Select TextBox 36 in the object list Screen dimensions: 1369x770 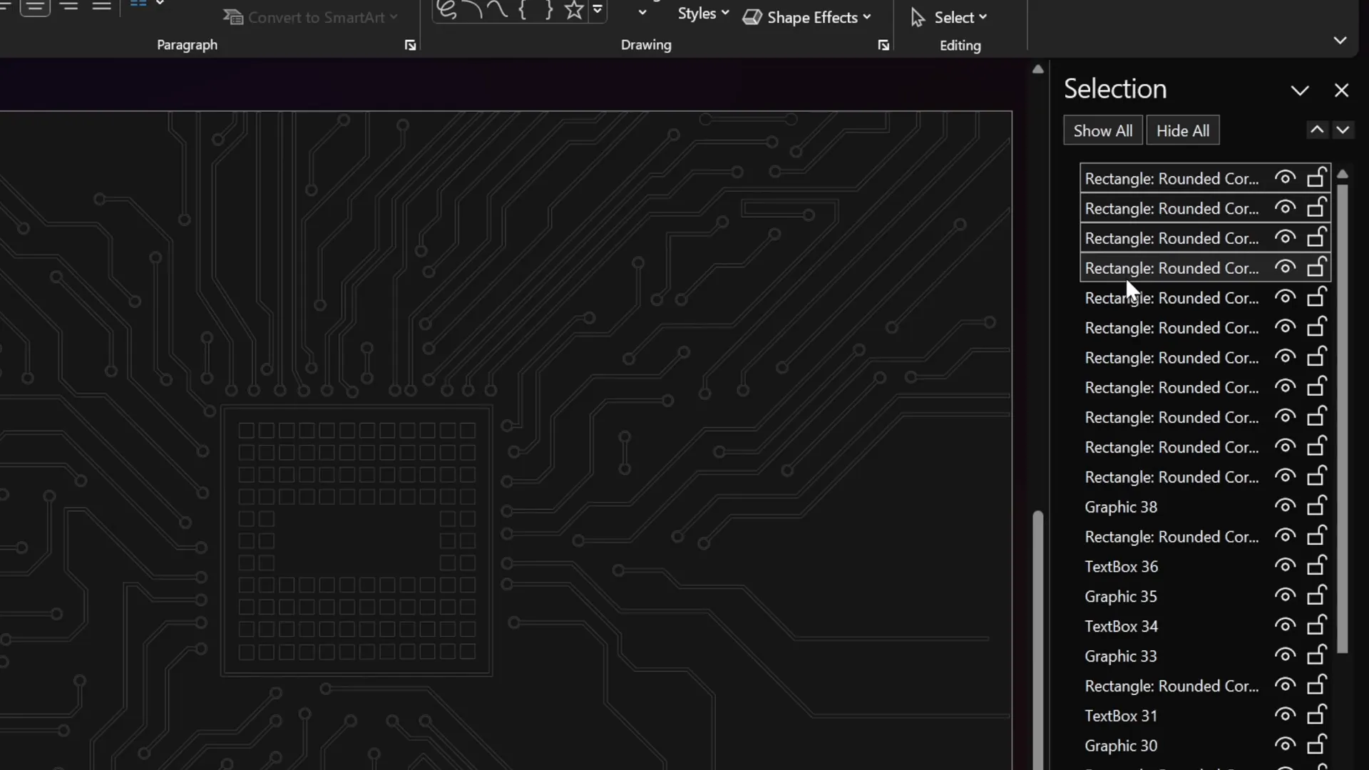click(x=1122, y=567)
